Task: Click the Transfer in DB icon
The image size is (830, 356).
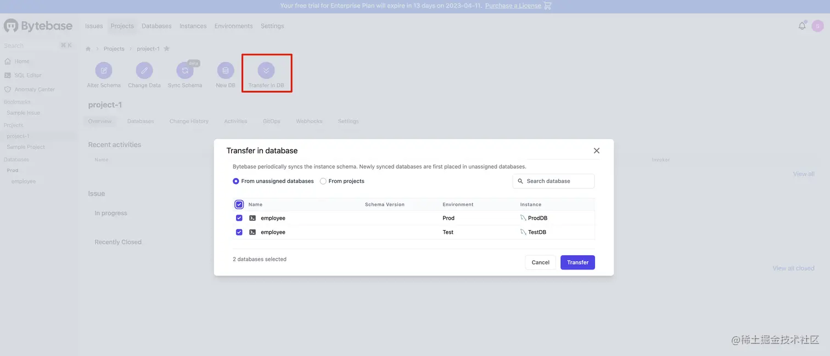Action: [266, 71]
